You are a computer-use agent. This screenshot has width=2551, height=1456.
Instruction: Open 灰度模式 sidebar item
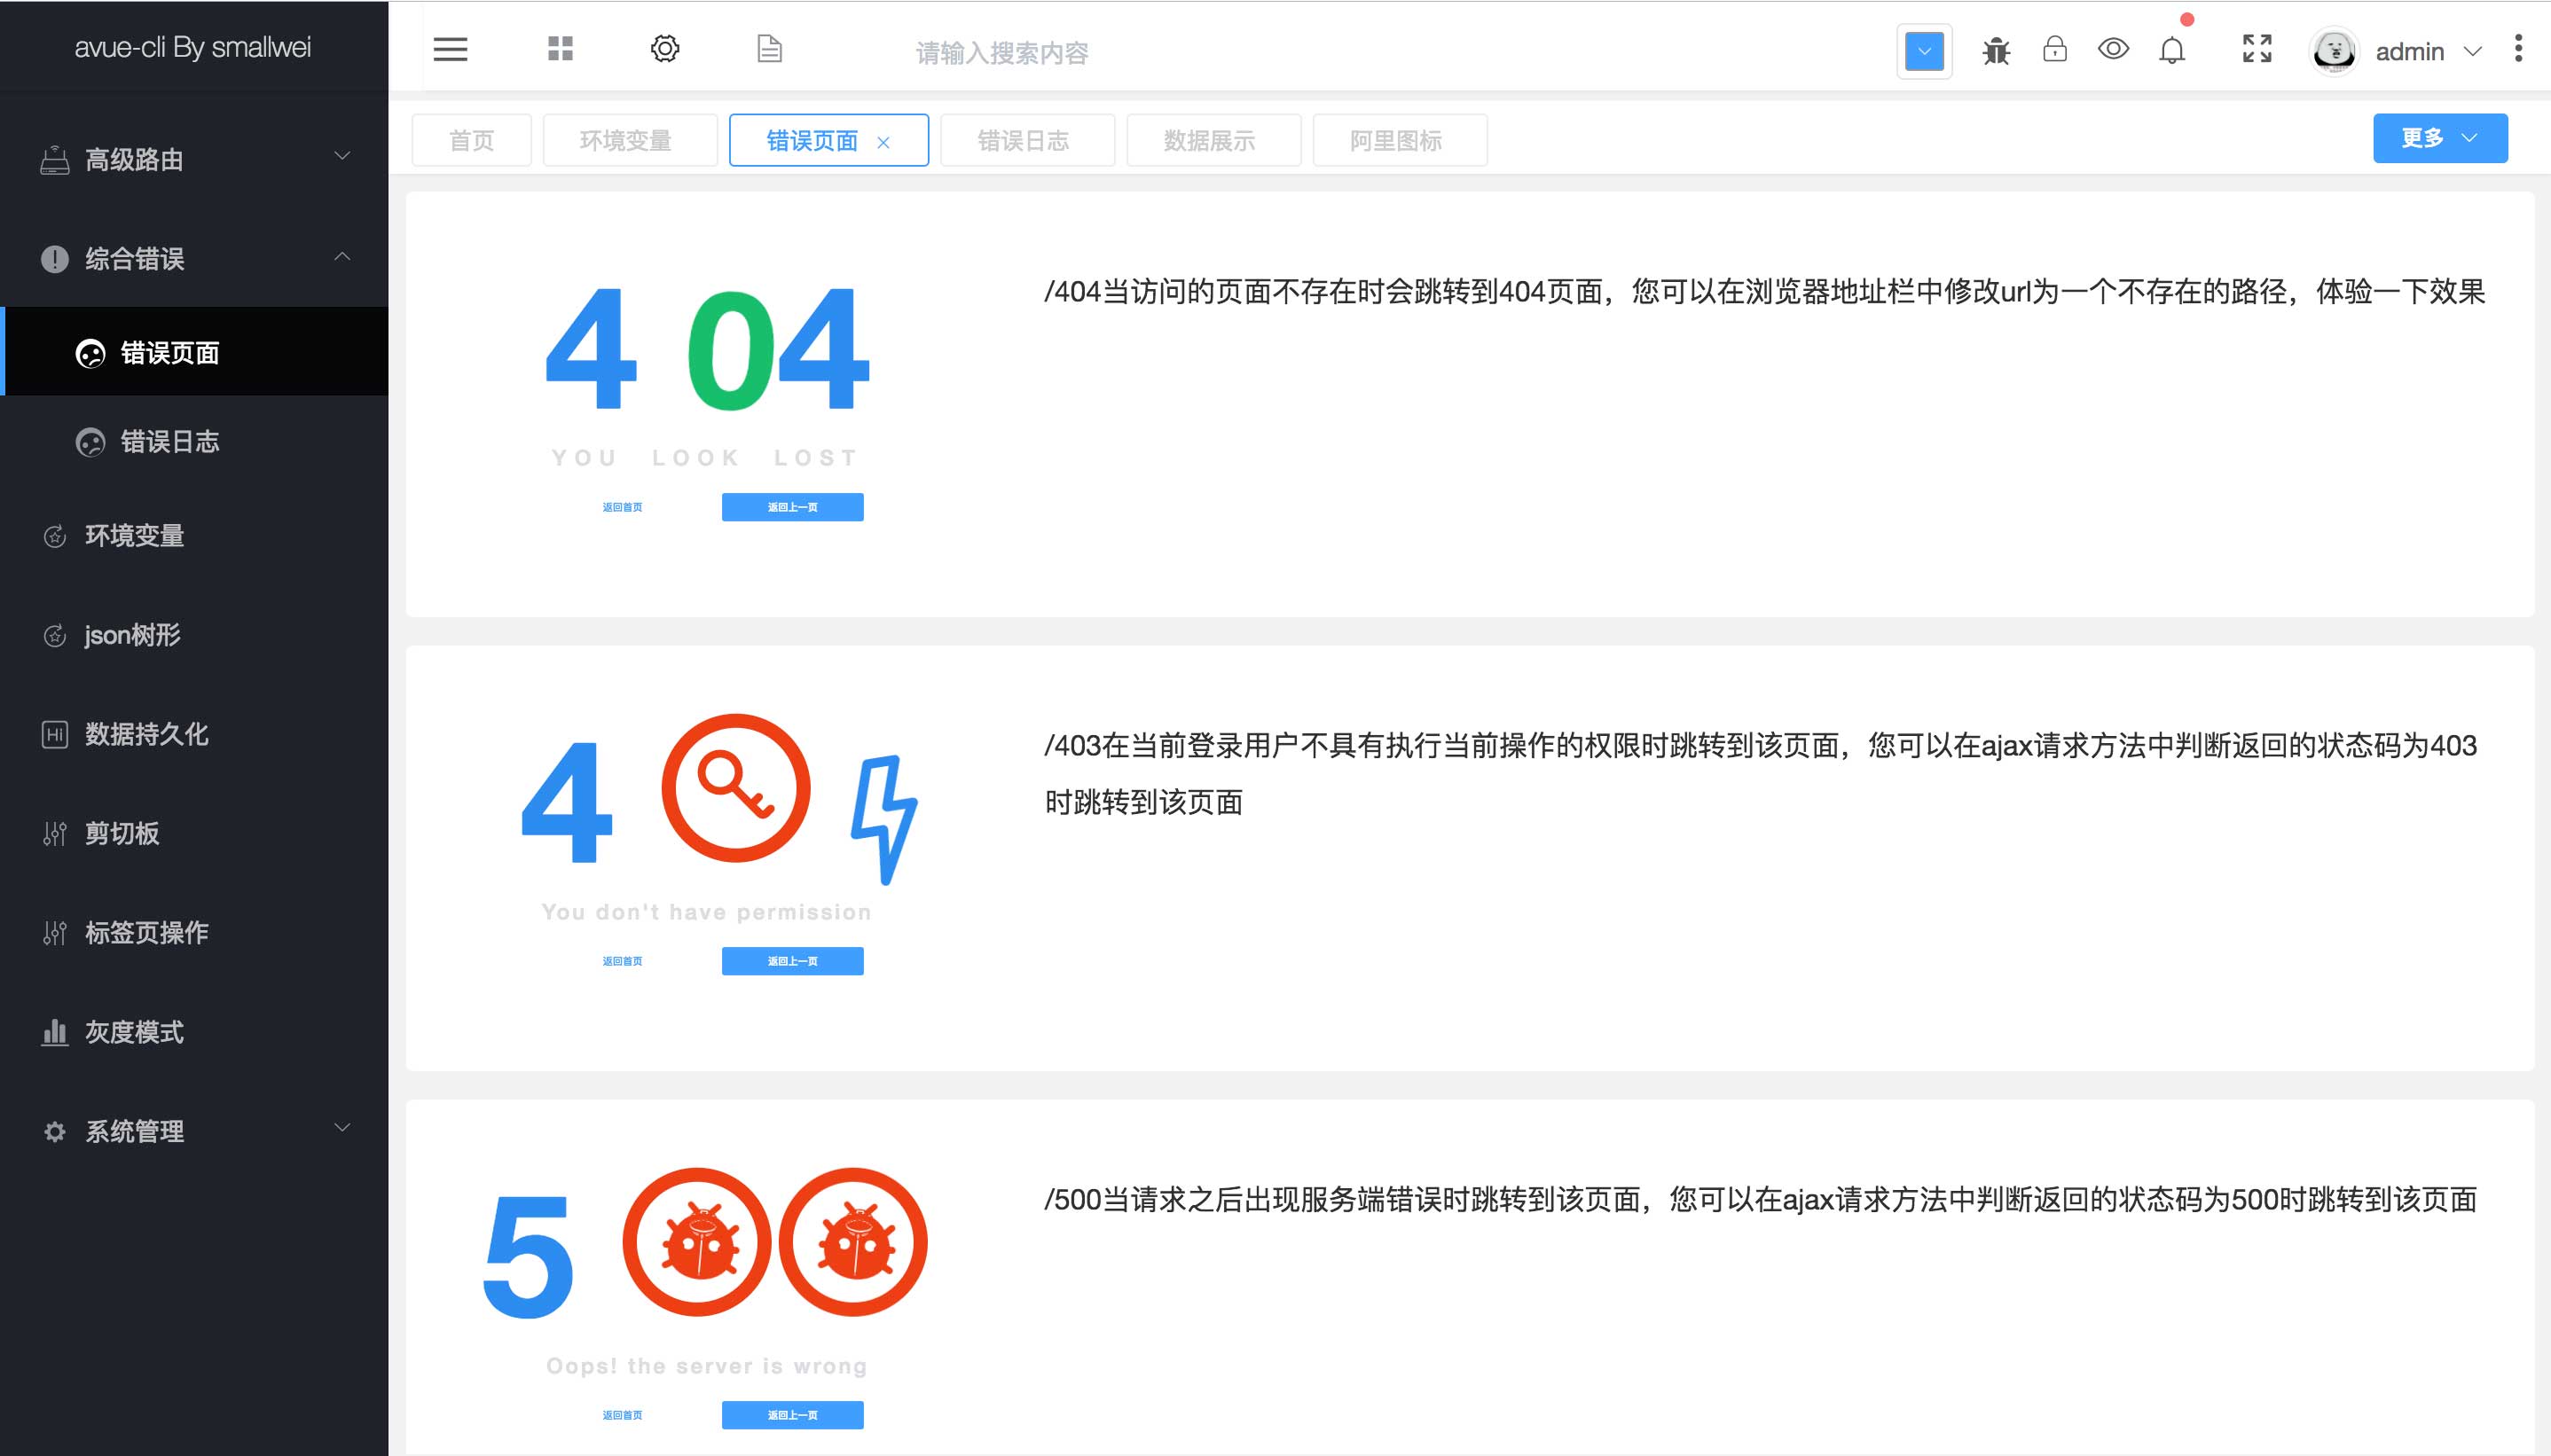click(194, 1031)
